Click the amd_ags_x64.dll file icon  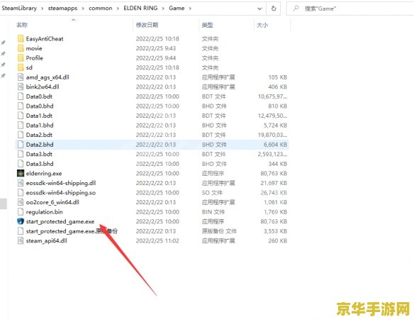[21, 77]
